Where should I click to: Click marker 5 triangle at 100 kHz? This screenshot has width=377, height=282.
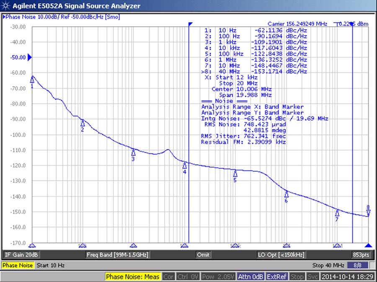click(235, 173)
